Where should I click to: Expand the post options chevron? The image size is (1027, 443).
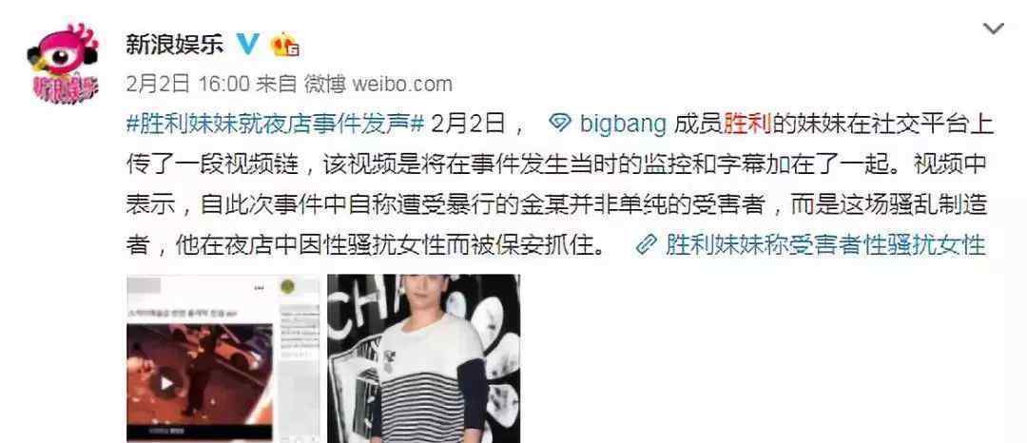coord(994,29)
